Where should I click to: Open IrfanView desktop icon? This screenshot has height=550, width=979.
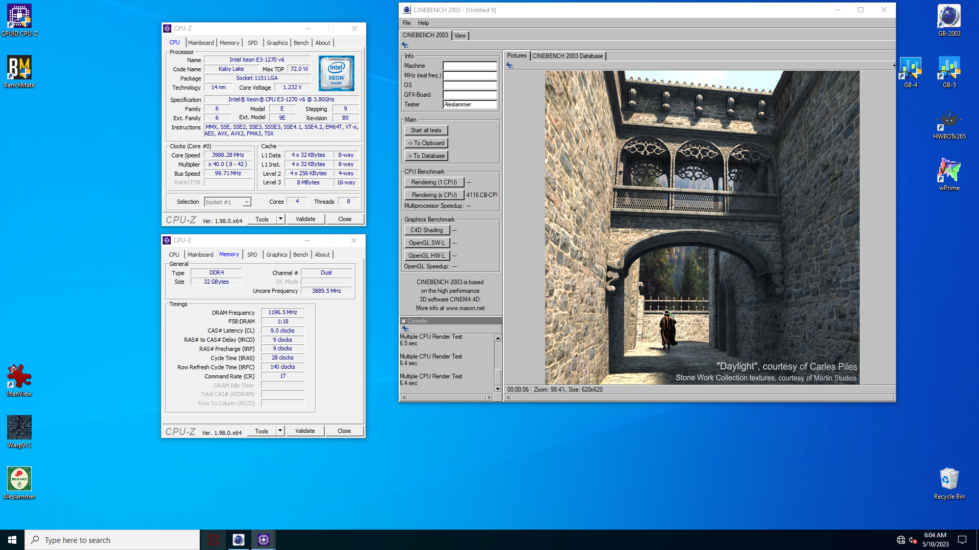coord(19,381)
